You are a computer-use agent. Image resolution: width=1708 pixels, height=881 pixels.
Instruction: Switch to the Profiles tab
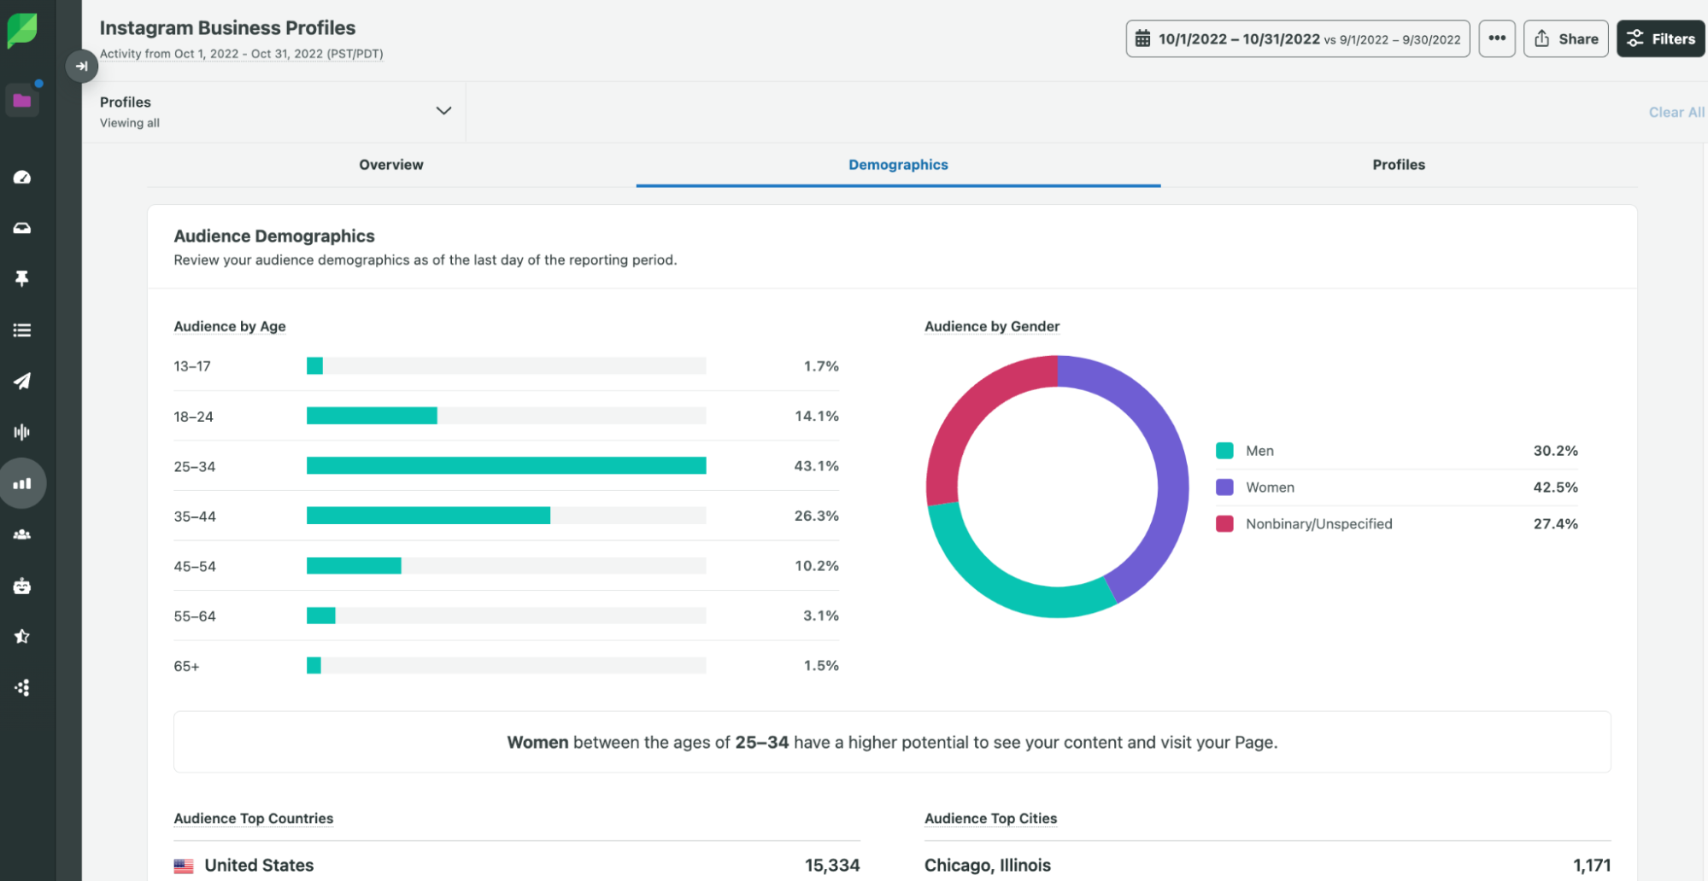[1398, 165]
